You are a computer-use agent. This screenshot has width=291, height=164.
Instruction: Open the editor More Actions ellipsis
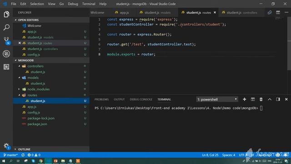(x=286, y=12)
